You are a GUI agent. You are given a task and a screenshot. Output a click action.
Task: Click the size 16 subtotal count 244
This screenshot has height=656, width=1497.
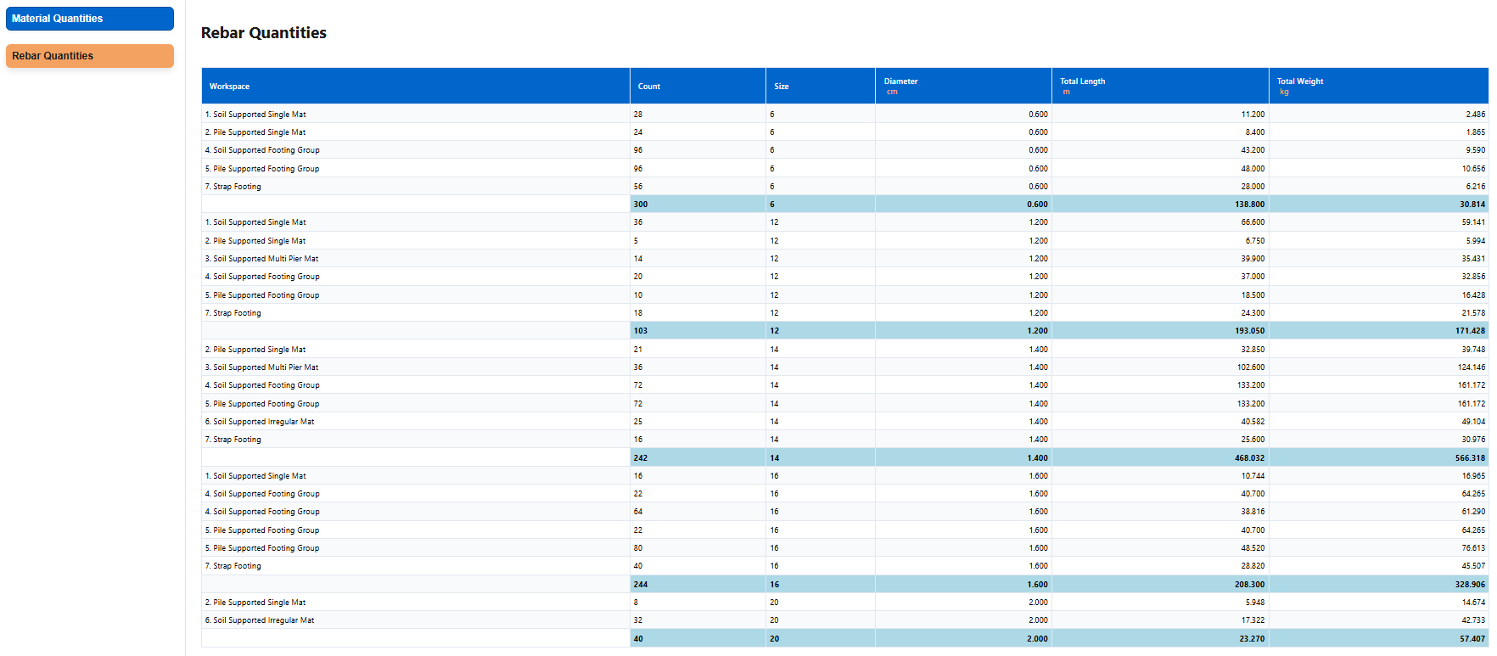pos(641,585)
